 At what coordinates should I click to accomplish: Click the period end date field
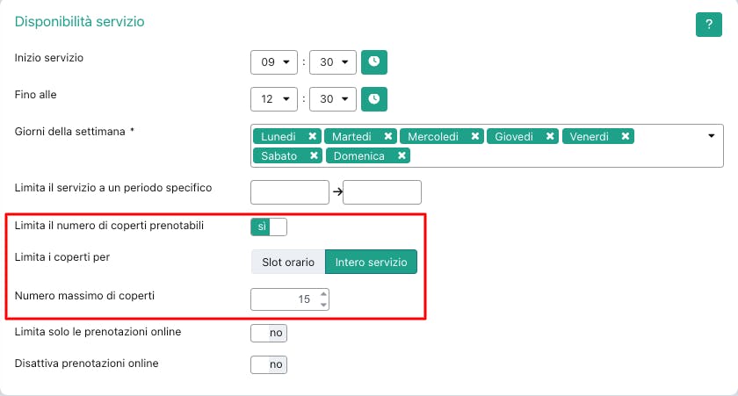coord(382,191)
